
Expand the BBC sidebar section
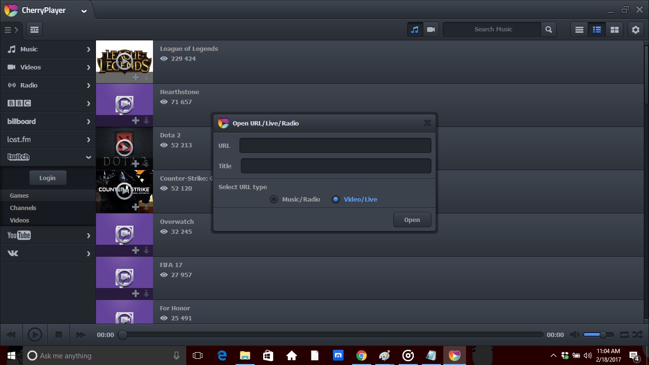pyautogui.click(x=48, y=103)
